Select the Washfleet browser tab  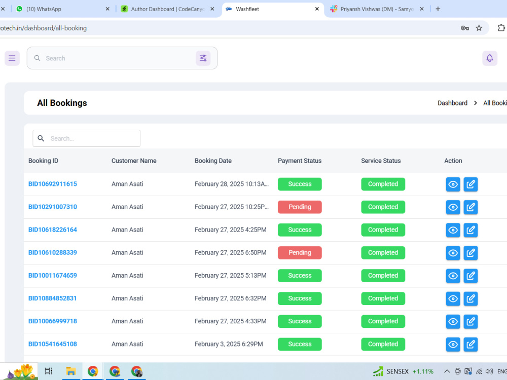pos(272,9)
